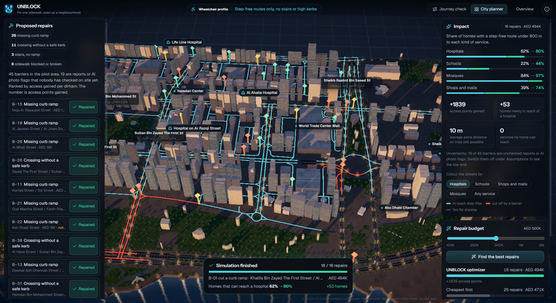The height and width of the screenshot is (303, 556).
Task: Click the Sultan Bin Zayed The First St label
Action: tap(159, 133)
